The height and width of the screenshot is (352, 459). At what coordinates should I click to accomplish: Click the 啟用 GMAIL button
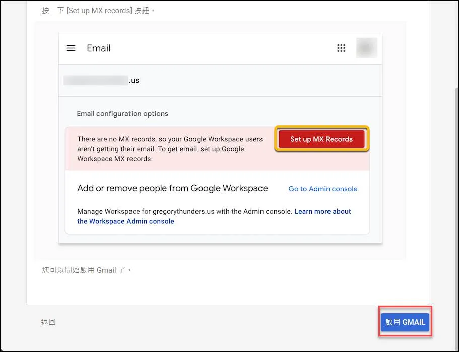405,322
